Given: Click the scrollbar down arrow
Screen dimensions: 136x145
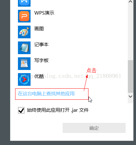Looking at the screenshot, I should click(x=130, y=97).
